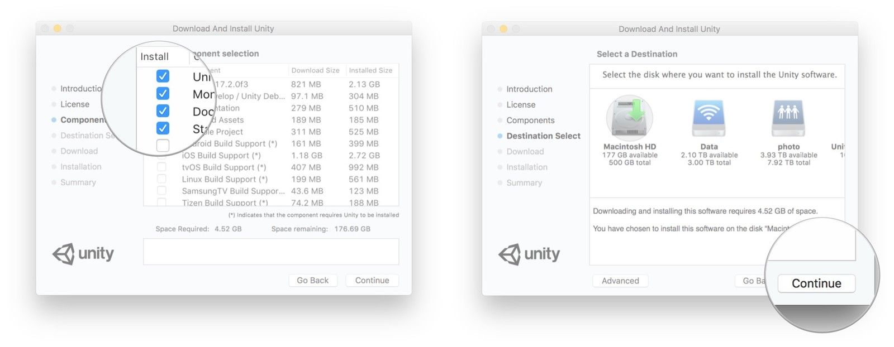Tick the SamsungTV Build Support checkbox

coord(161,191)
